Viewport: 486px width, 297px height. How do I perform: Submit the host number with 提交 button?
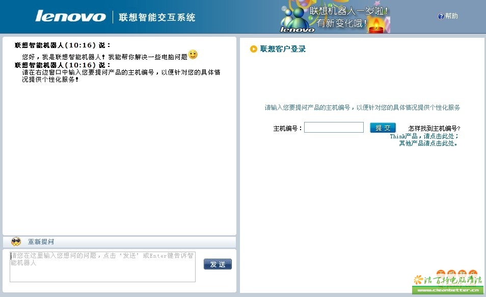383,128
